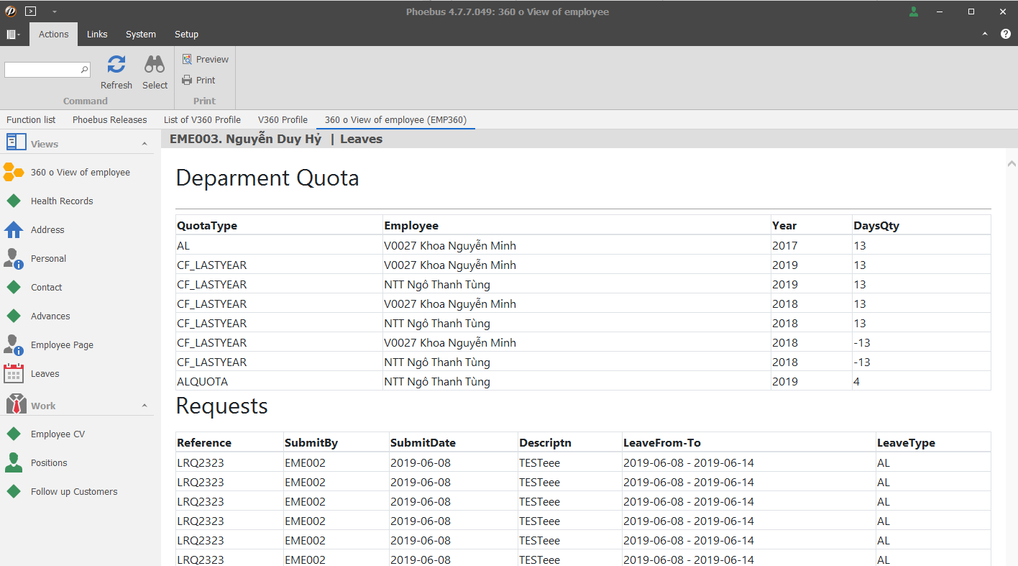Click the search magnifier in command box
The width and height of the screenshot is (1018, 566).
84,70
